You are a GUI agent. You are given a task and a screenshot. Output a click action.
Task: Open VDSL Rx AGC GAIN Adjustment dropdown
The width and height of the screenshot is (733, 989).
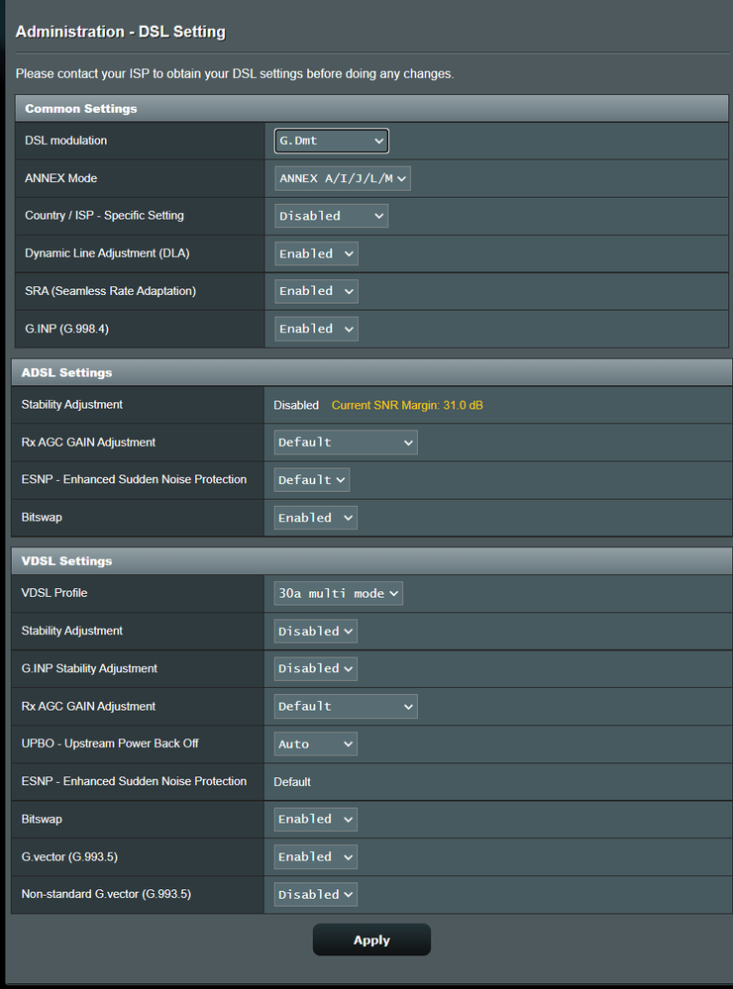pos(346,706)
